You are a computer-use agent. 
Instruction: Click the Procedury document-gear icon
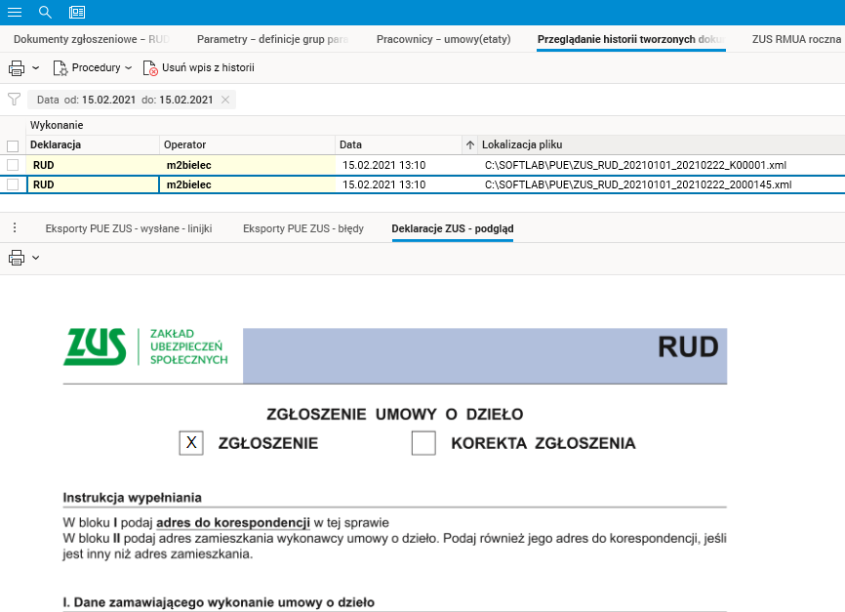[x=60, y=68]
